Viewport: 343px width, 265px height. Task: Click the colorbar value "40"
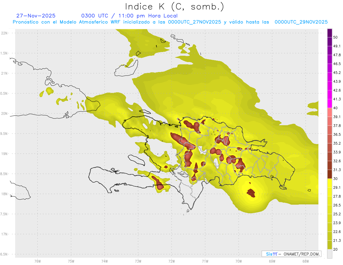point(336,108)
